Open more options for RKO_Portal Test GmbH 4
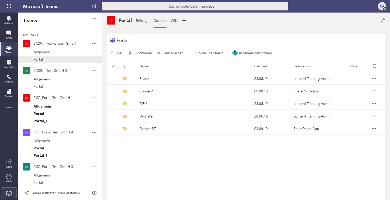The width and height of the screenshot is (390, 200). click(94, 132)
